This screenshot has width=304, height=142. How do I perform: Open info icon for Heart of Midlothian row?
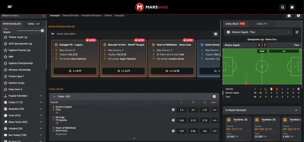click(173, 131)
